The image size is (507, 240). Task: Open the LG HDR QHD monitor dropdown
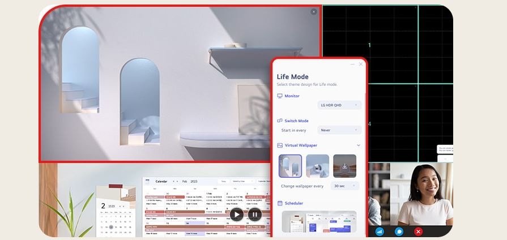click(339, 105)
